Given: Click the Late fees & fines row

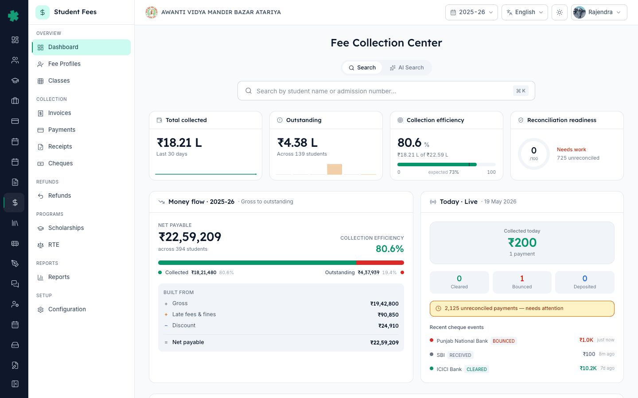Looking at the screenshot, I should pyautogui.click(x=281, y=314).
